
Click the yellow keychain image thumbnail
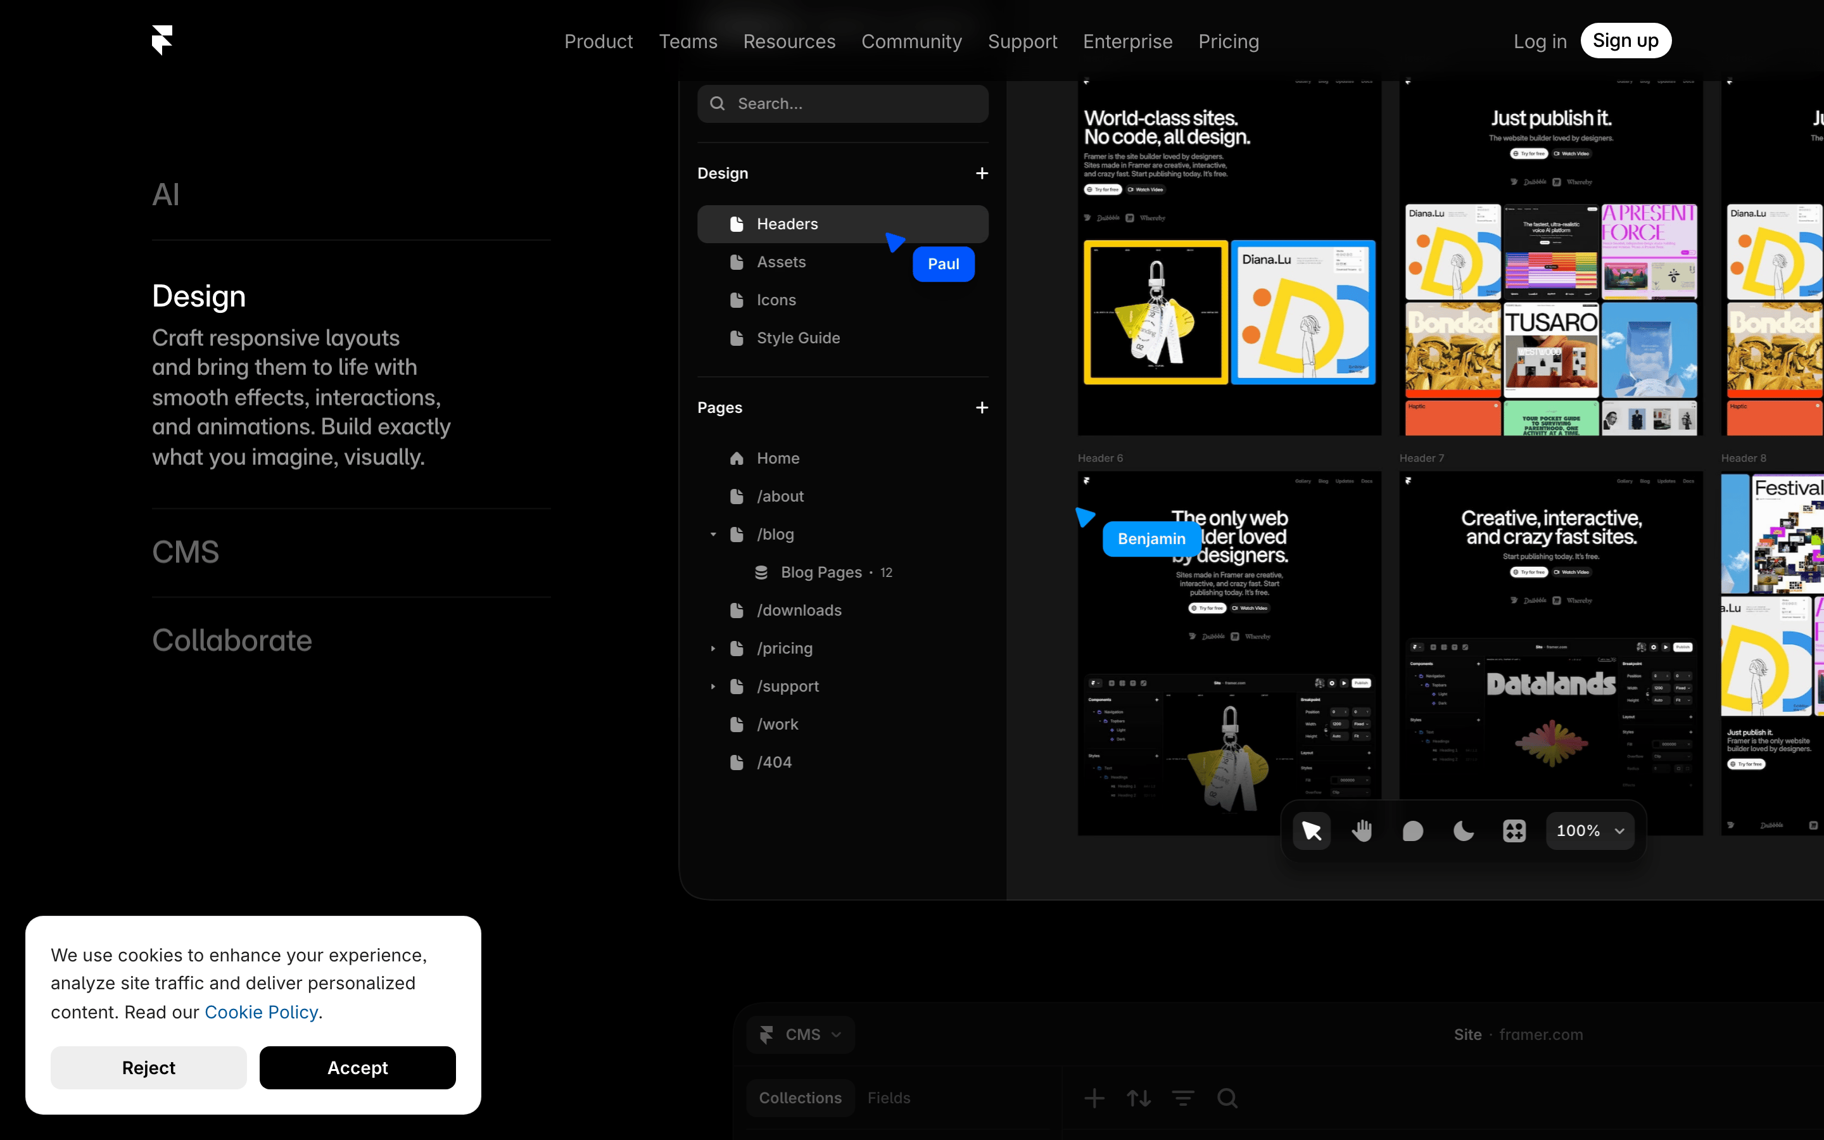tap(1155, 312)
